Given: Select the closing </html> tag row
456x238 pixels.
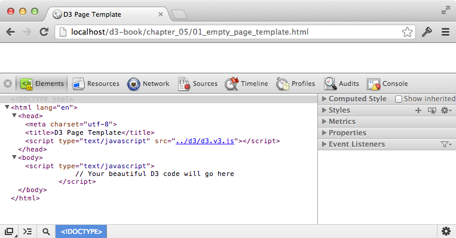Looking at the screenshot, I should pos(25,199).
